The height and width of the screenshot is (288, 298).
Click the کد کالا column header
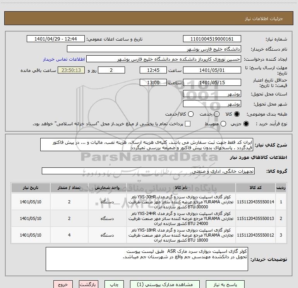tap(255, 187)
